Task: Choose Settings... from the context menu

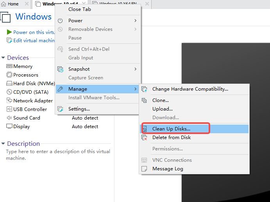Action: [x=97, y=109]
